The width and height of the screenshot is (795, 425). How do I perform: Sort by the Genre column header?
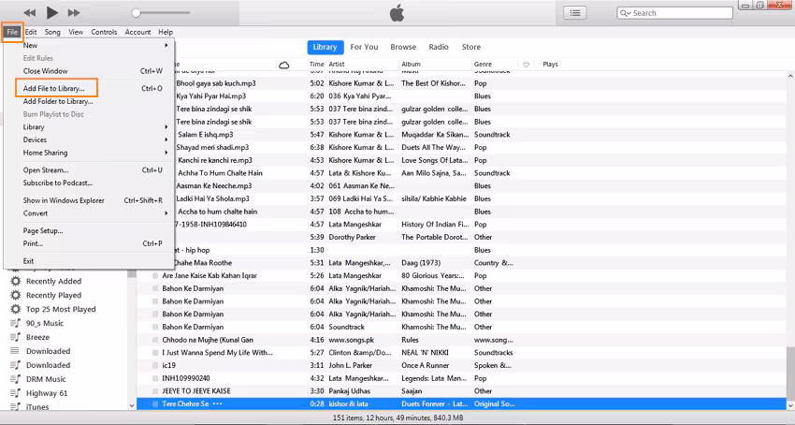[x=483, y=64]
